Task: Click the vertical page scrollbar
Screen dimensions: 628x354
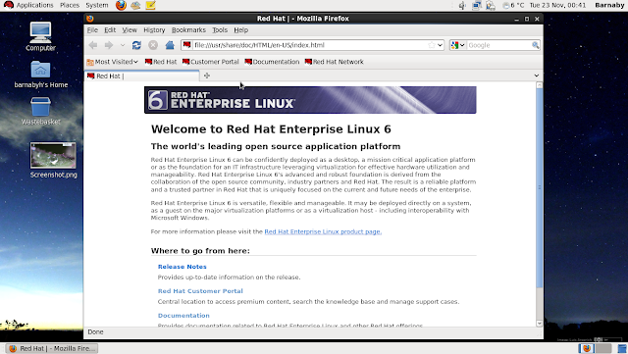Action: point(539,204)
